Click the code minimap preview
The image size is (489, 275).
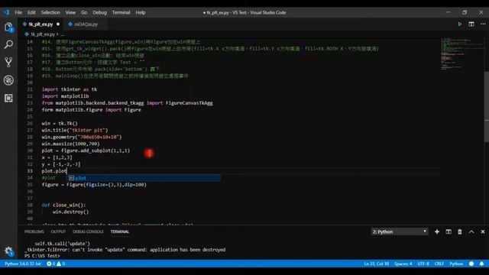(x=462, y=53)
